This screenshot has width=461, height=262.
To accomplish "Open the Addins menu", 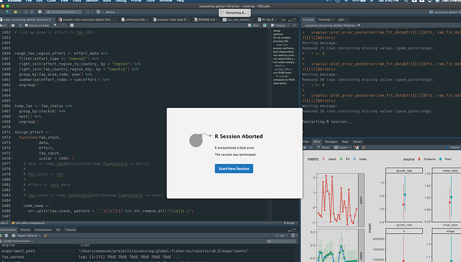I will pyautogui.click(x=112, y=12).
